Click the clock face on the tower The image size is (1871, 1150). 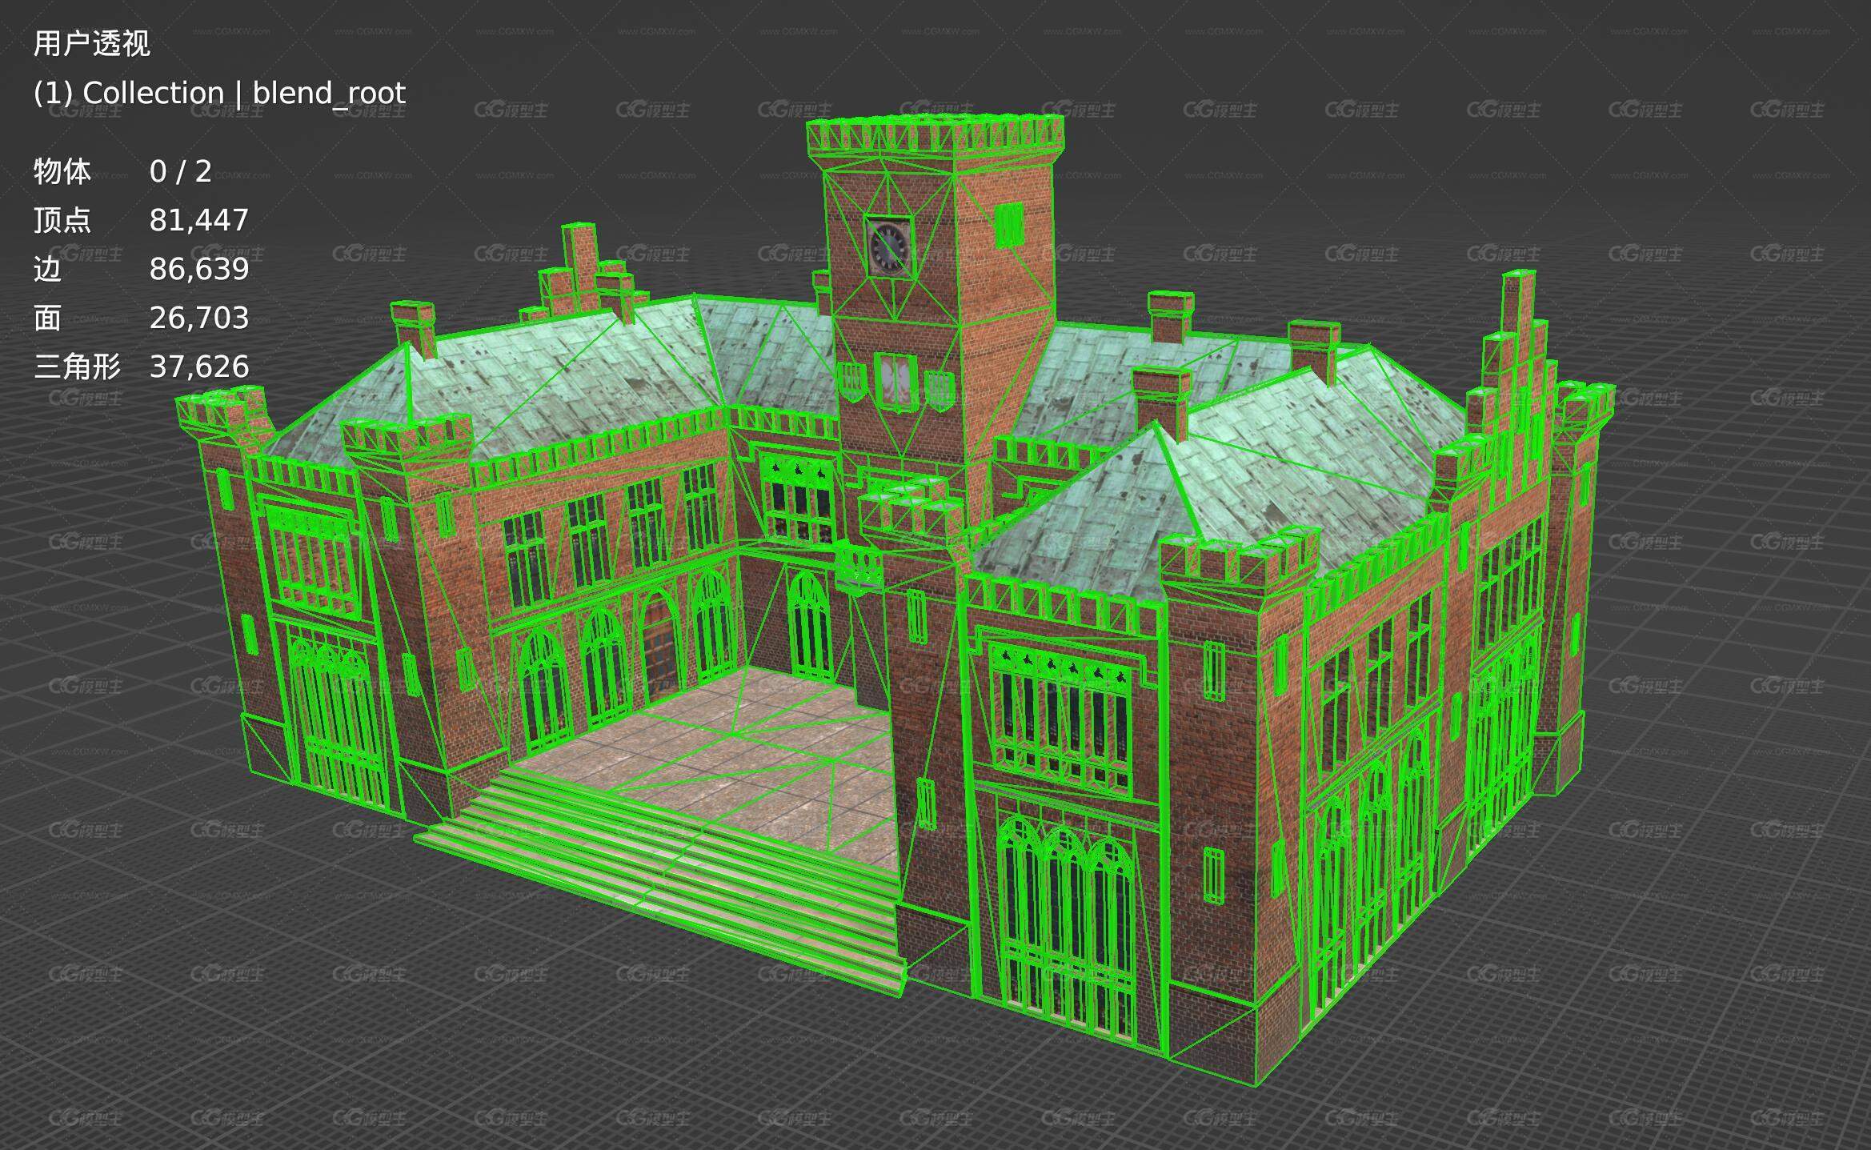[x=888, y=246]
